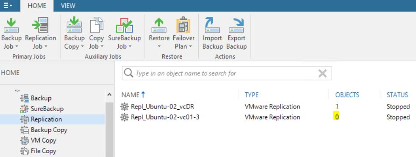Select SureBackup in the navigation tree
This screenshot has width=416, height=157.
47,108
